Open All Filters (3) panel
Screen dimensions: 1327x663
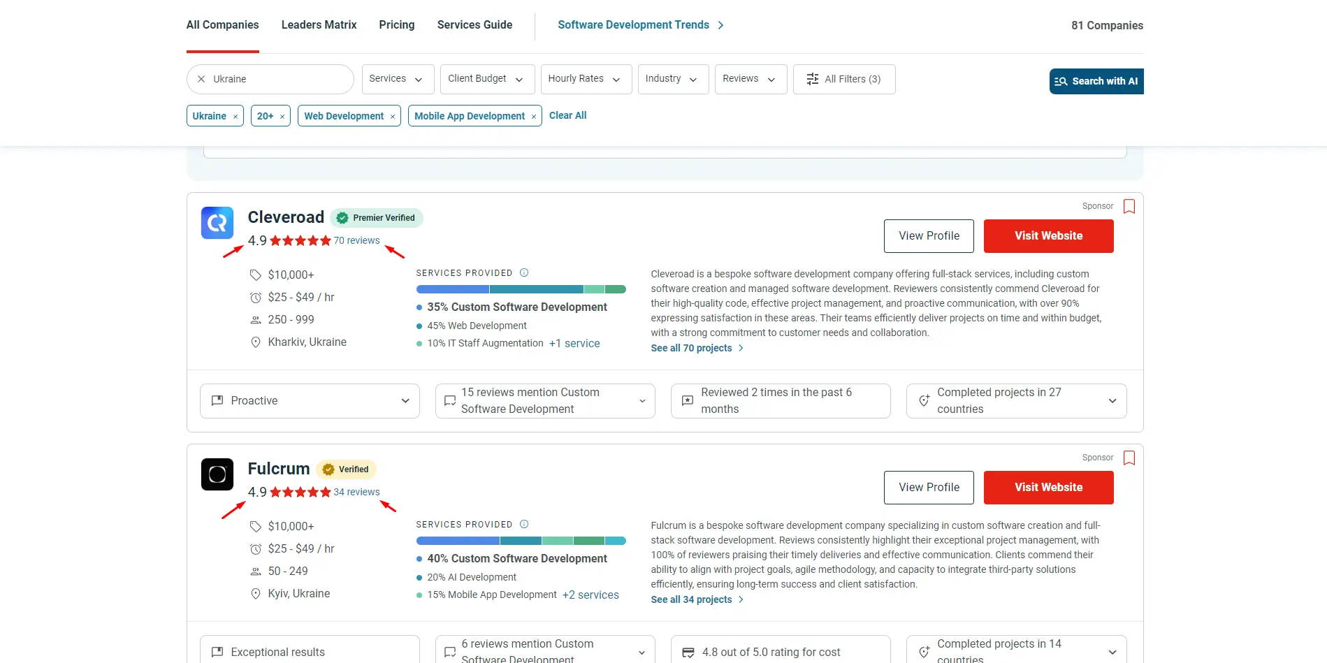[844, 79]
